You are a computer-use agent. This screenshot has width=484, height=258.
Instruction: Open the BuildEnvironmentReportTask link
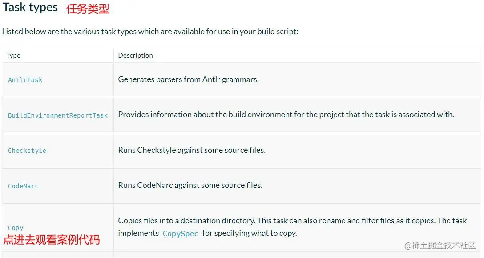coord(58,115)
